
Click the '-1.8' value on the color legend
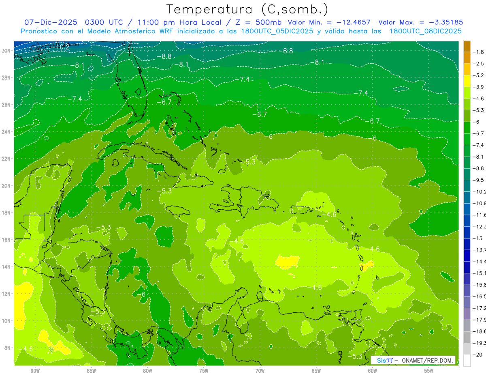click(479, 52)
